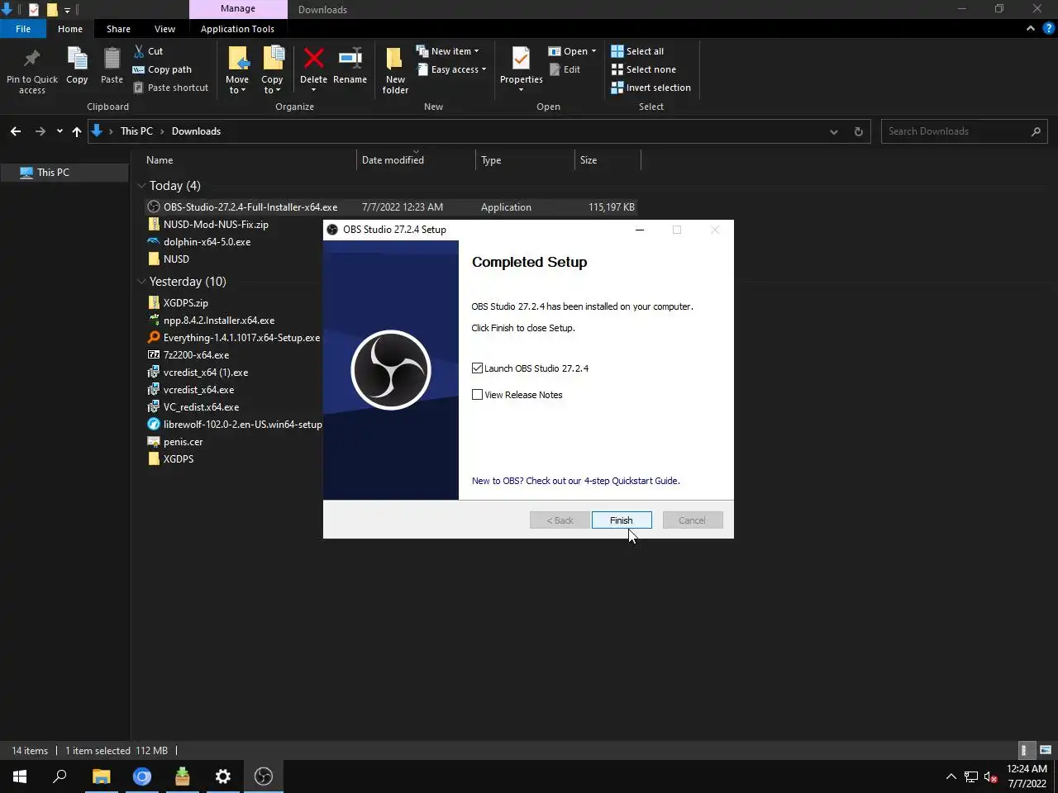This screenshot has height=793, width=1058.
Task: Go up one folder level arrow
Action: 77,131
